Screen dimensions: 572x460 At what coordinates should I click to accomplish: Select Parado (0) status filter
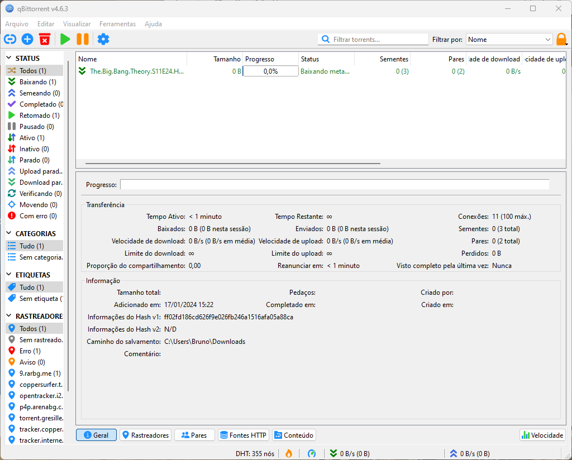(35, 160)
